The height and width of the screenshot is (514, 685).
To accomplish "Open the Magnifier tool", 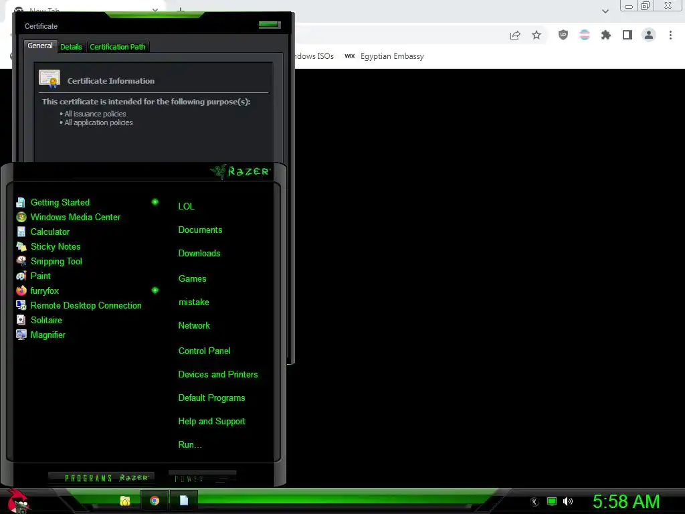I will 47,335.
